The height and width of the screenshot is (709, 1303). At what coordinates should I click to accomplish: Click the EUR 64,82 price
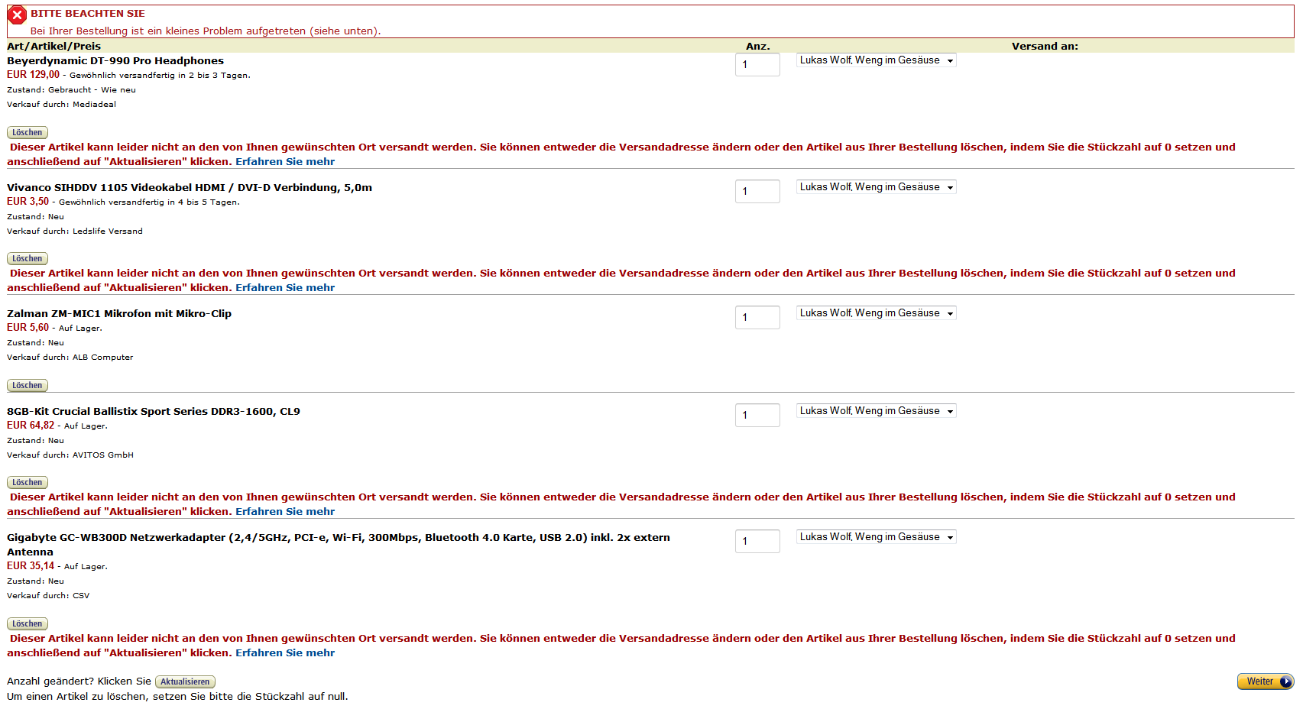pos(31,426)
